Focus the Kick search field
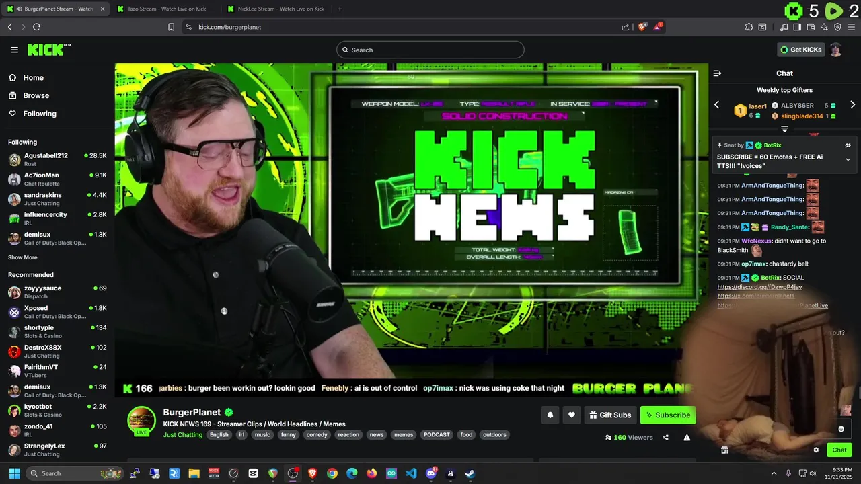This screenshot has width=861, height=484. 430,50
